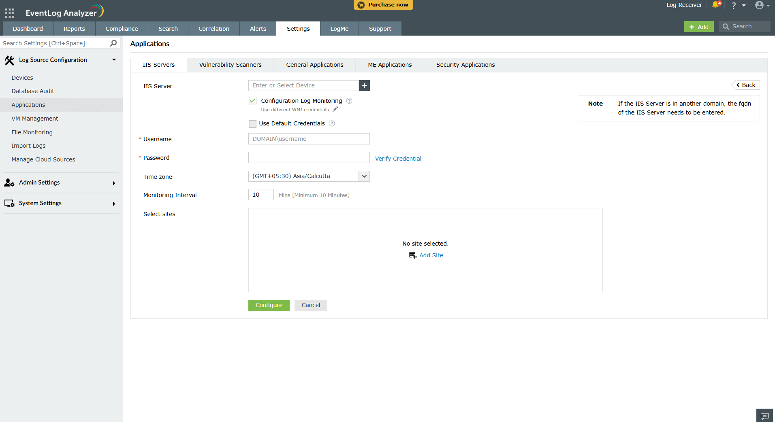Open the Correlation tab

pos(214,29)
